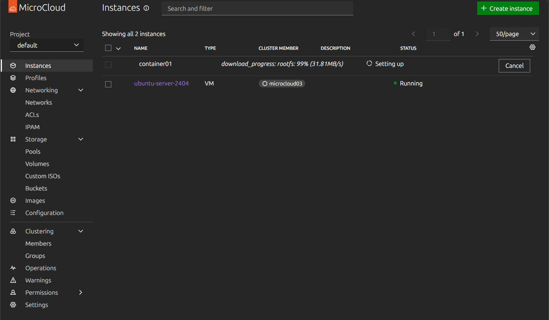Screen dimensions: 549x320
Task: Click the Images disc icon
Action: pos(13,200)
